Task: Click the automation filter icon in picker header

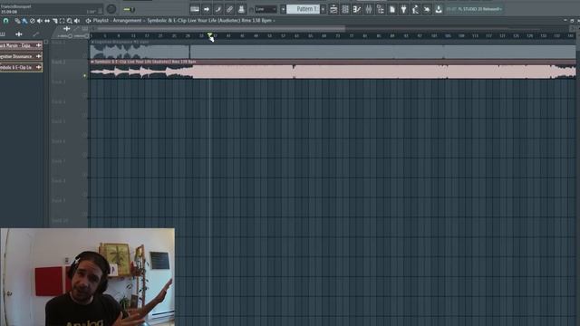Action: pyautogui.click(x=36, y=34)
